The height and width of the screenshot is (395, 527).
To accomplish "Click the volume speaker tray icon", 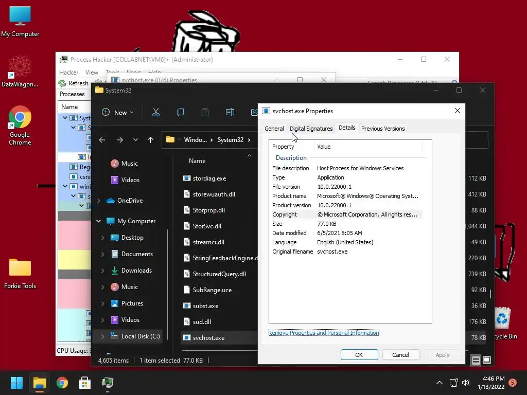I will tap(466, 383).
